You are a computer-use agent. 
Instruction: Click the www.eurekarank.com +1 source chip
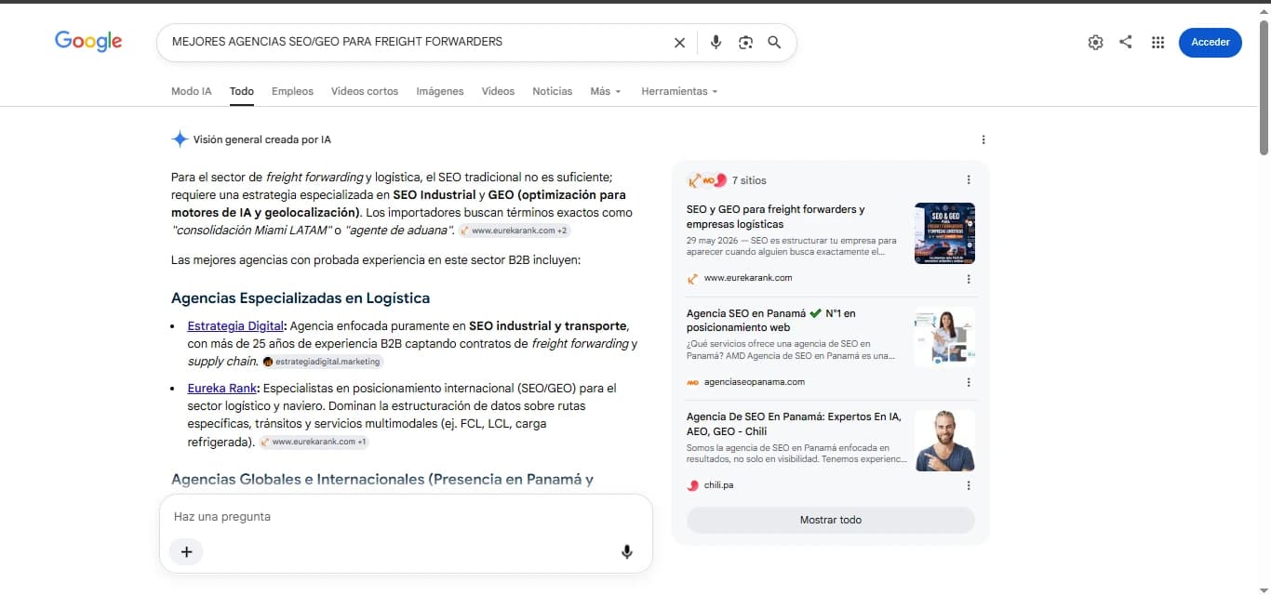(x=314, y=443)
